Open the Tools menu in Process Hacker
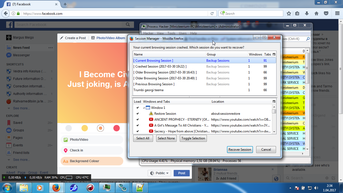The height and width of the screenshot is (193, 343). [171, 33]
